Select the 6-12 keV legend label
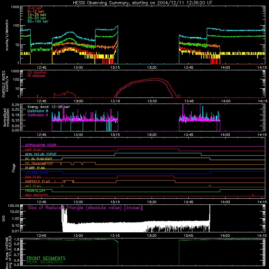 coord(36,11)
